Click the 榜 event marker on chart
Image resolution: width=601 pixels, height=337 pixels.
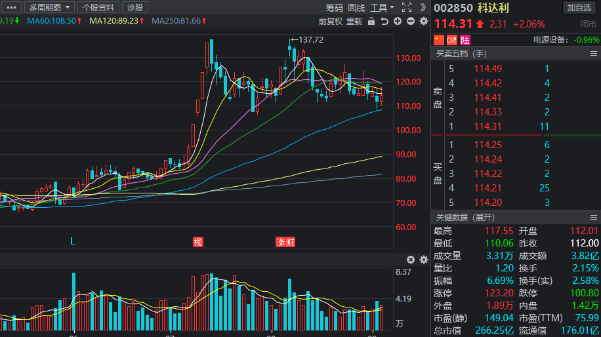coord(197,242)
